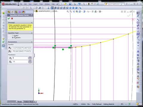Save the document
This screenshot has width=143, height=107.
pyautogui.click(x=70, y=4)
